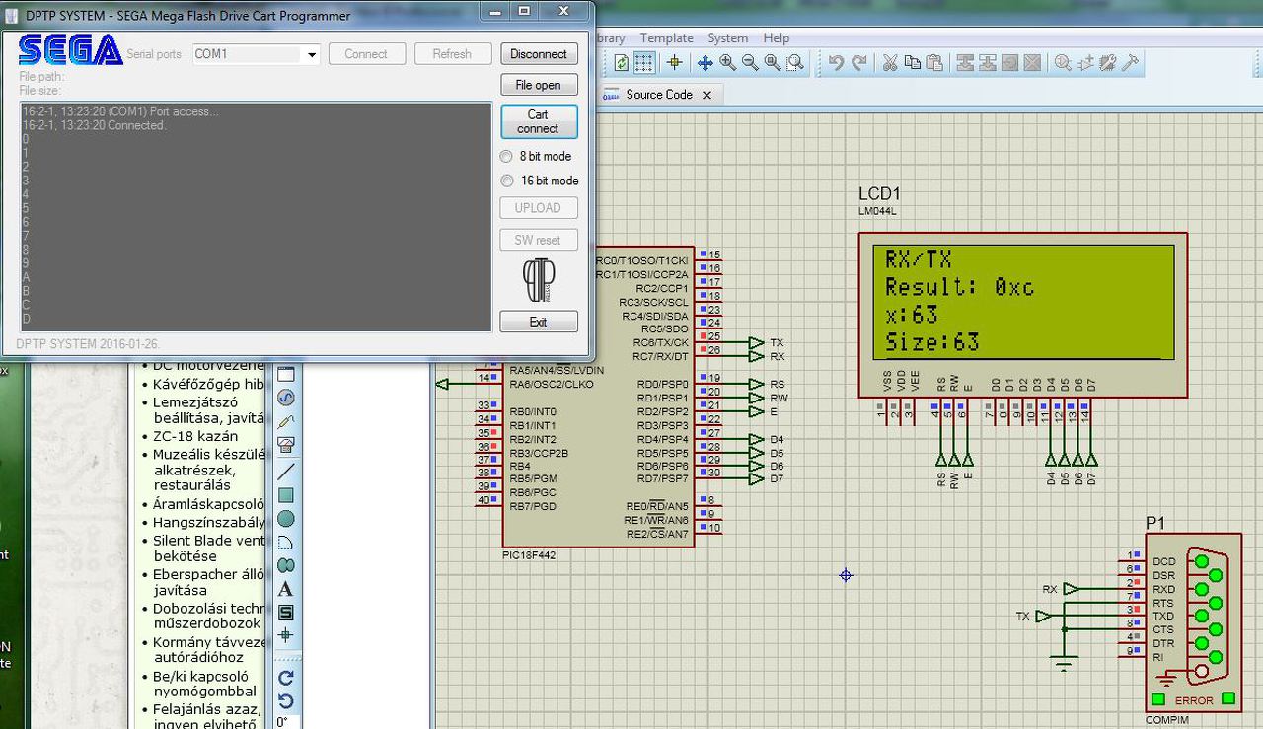The width and height of the screenshot is (1263, 729).
Task: Click the Disconnect button
Action: (x=538, y=54)
